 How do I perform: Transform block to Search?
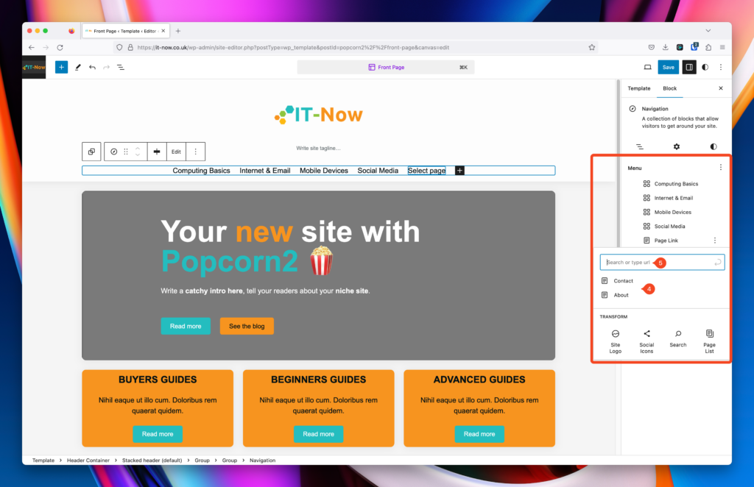tap(678, 338)
